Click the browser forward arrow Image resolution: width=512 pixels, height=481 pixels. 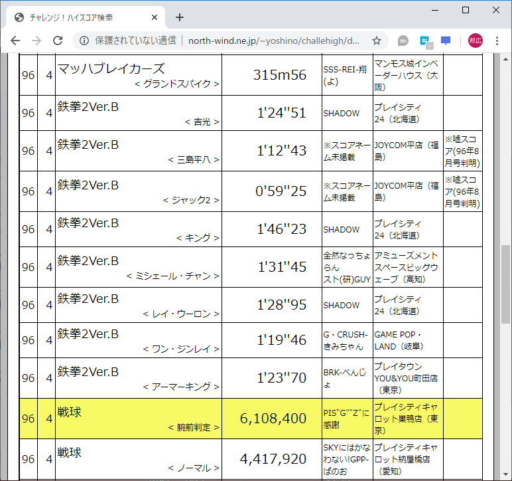[x=36, y=41]
